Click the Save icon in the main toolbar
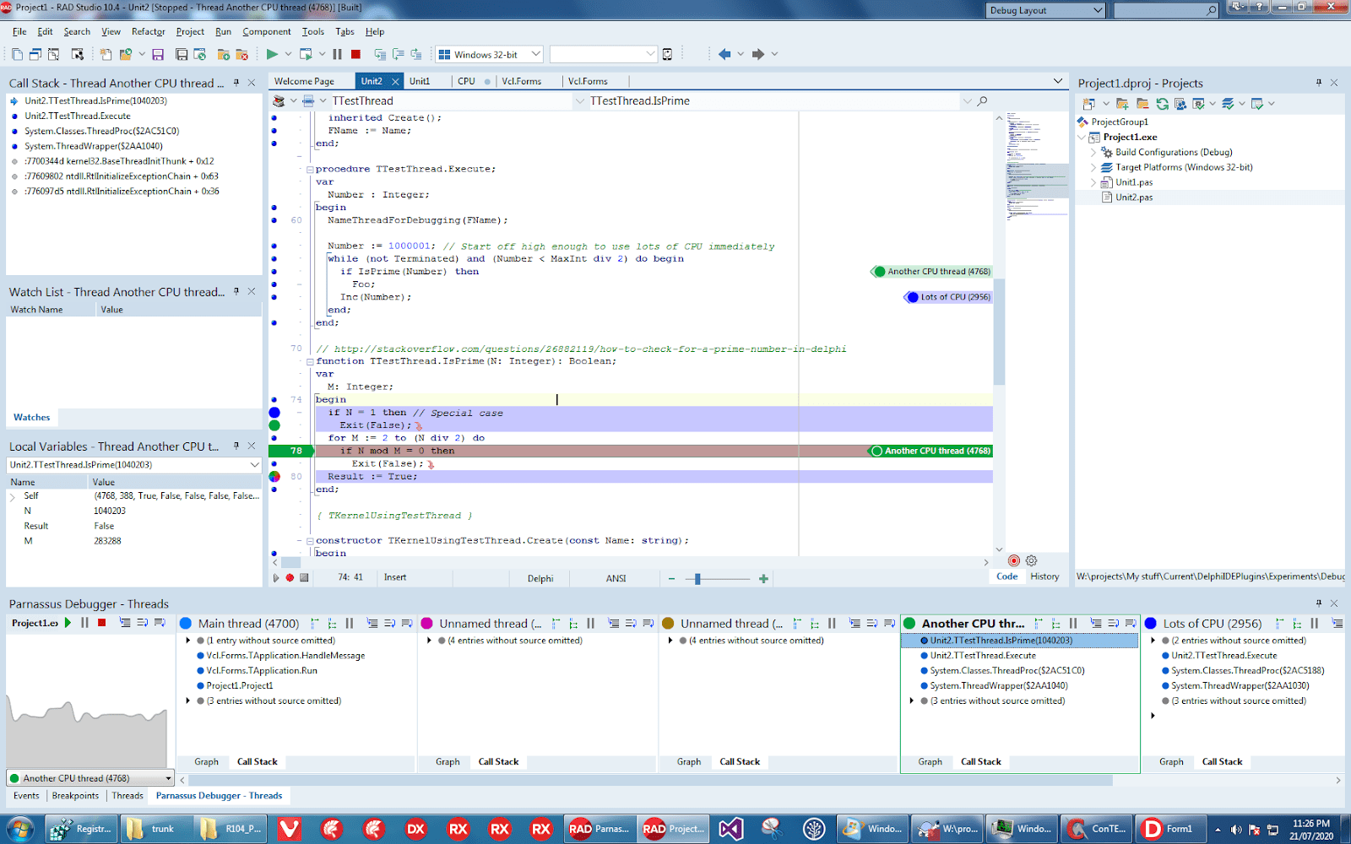The height and width of the screenshot is (844, 1351). coord(158,54)
